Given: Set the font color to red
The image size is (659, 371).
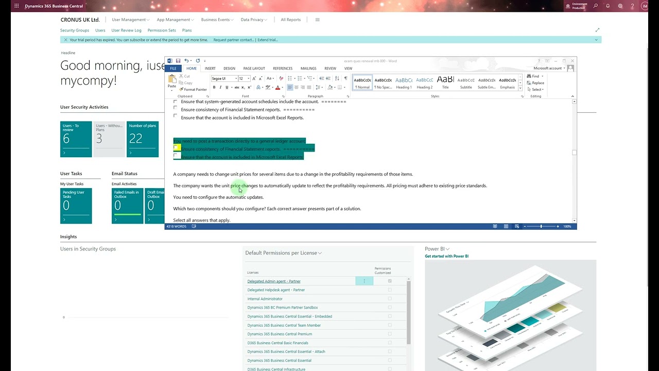Looking at the screenshot, I should 278,88.
